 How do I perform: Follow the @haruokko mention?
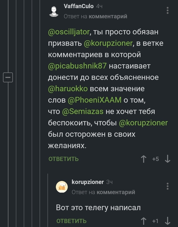coord(68,88)
